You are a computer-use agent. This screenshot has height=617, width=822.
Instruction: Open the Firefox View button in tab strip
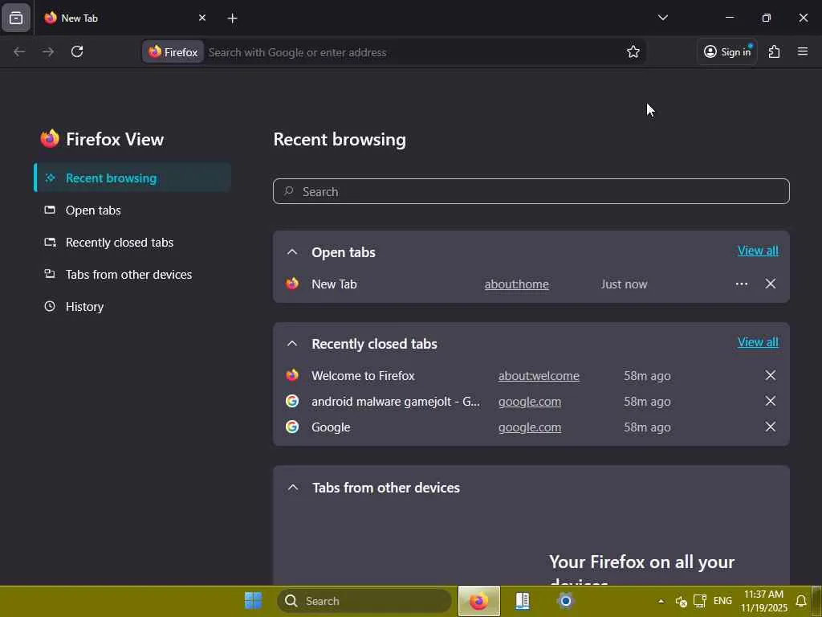pyautogui.click(x=16, y=18)
